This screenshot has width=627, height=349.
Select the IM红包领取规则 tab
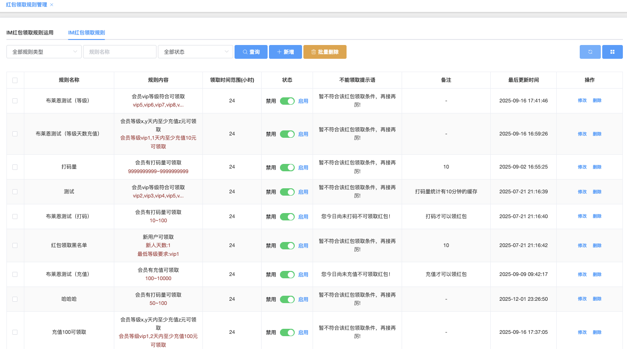[86, 33]
